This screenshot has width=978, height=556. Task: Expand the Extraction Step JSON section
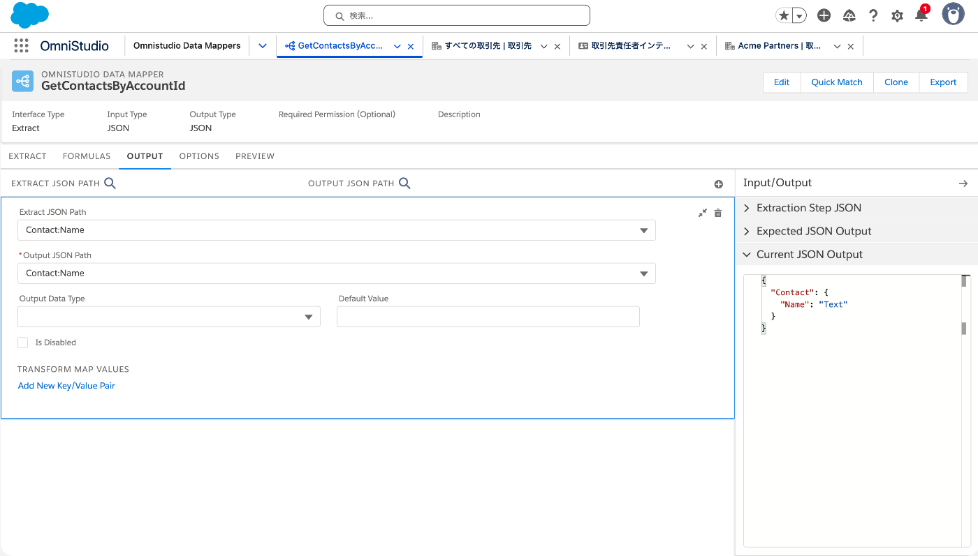pyautogui.click(x=857, y=208)
